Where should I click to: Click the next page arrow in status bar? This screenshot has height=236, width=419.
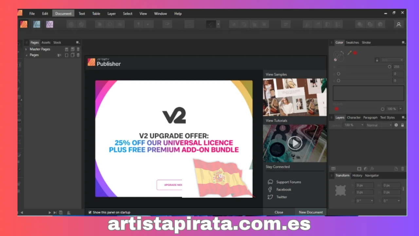(x=50, y=212)
